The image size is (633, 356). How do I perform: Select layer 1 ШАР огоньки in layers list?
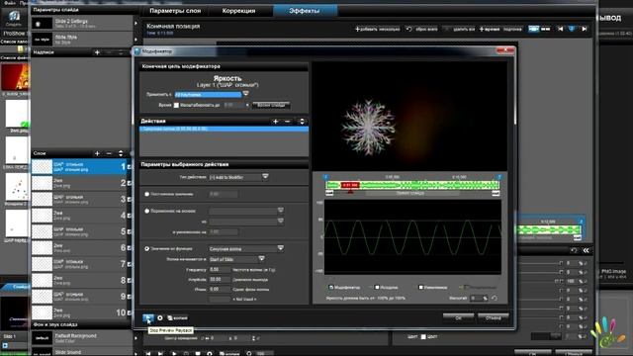(81, 167)
